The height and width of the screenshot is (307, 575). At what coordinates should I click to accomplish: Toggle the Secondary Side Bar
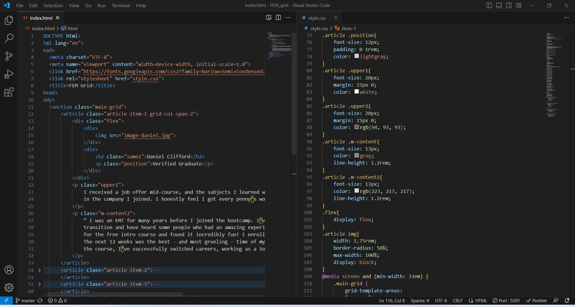(x=509, y=5)
